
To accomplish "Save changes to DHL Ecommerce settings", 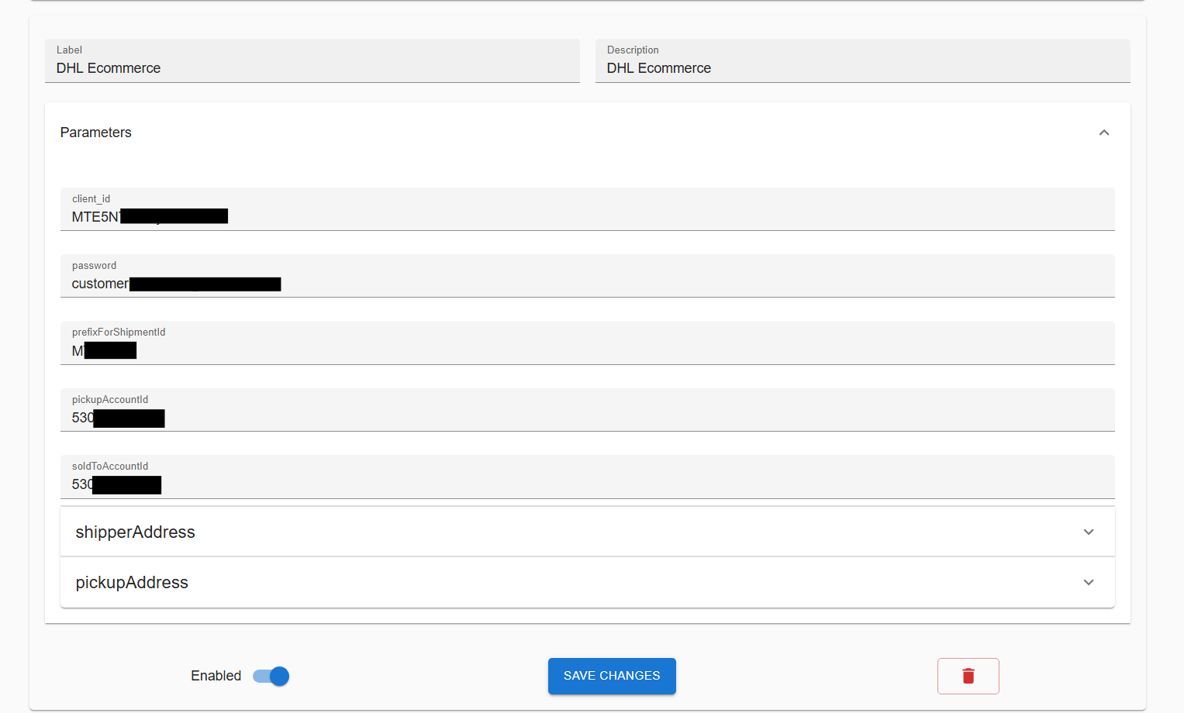I will (612, 676).
